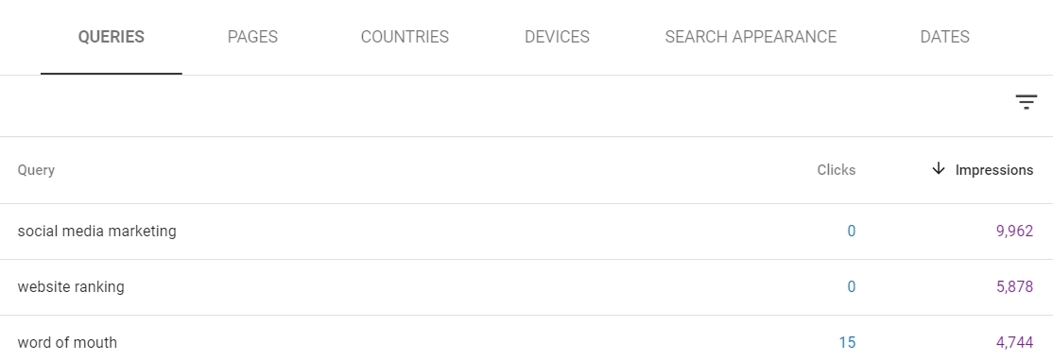Click the 15 clicks value
1053x361 pixels.
click(847, 343)
